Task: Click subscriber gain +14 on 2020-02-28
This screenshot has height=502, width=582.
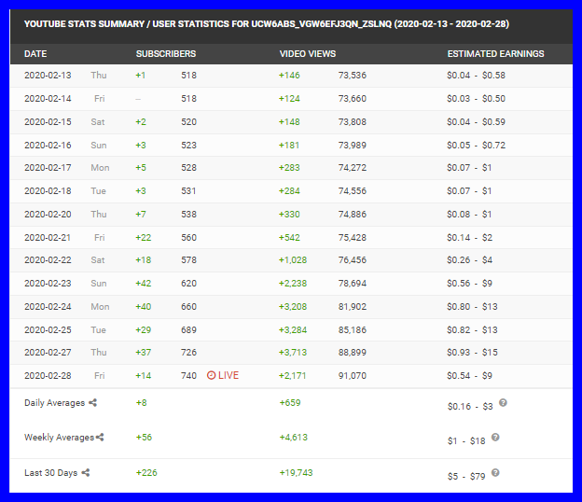Action: pos(144,376)
